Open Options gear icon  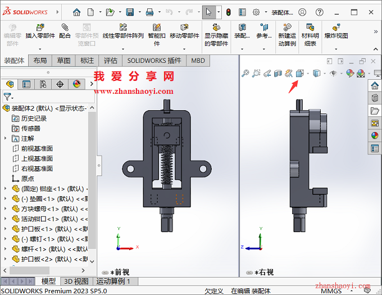[256, 12]
